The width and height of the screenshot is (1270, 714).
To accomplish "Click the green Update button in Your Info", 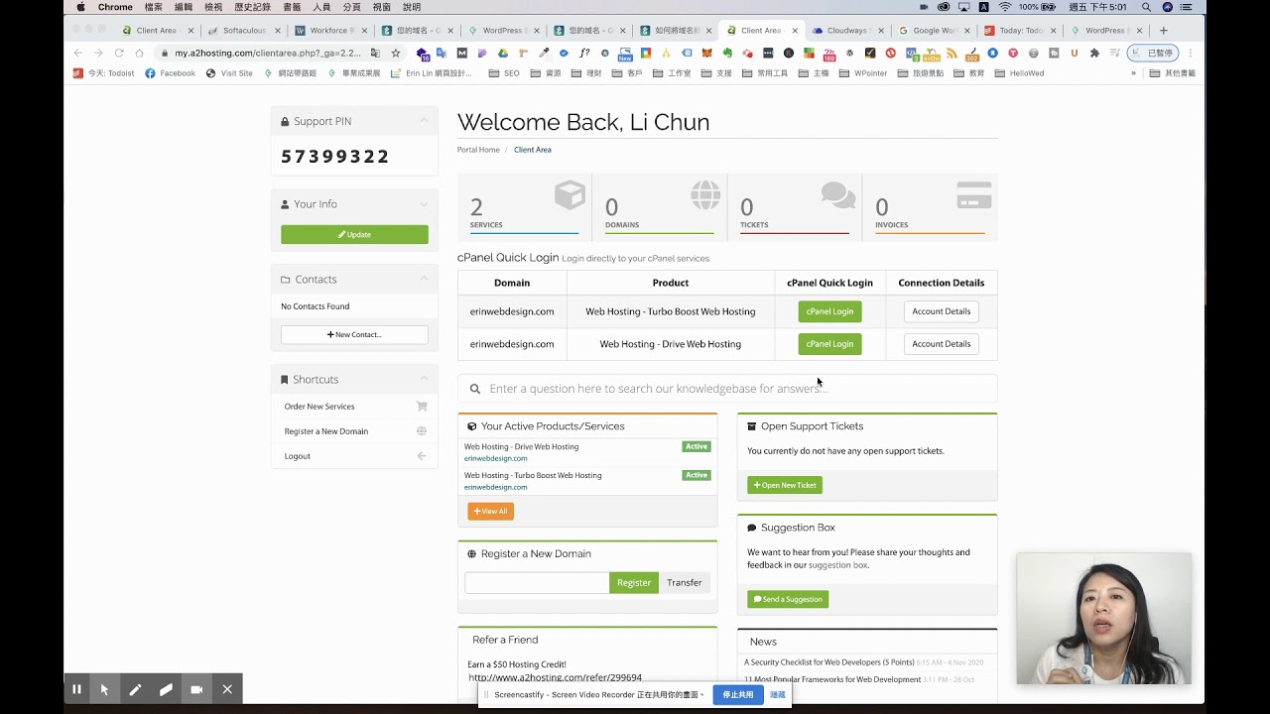I will pos(354,235).
